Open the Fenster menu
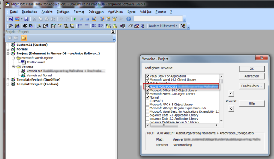Image resolution: width=274 pixels, height=159 pixels. coord(161,12)
